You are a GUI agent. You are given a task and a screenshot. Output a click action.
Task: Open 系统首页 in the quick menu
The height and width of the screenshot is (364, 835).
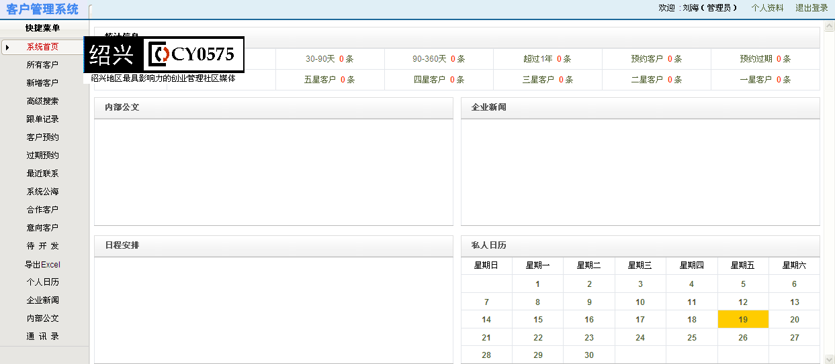(x=42, y=47)
